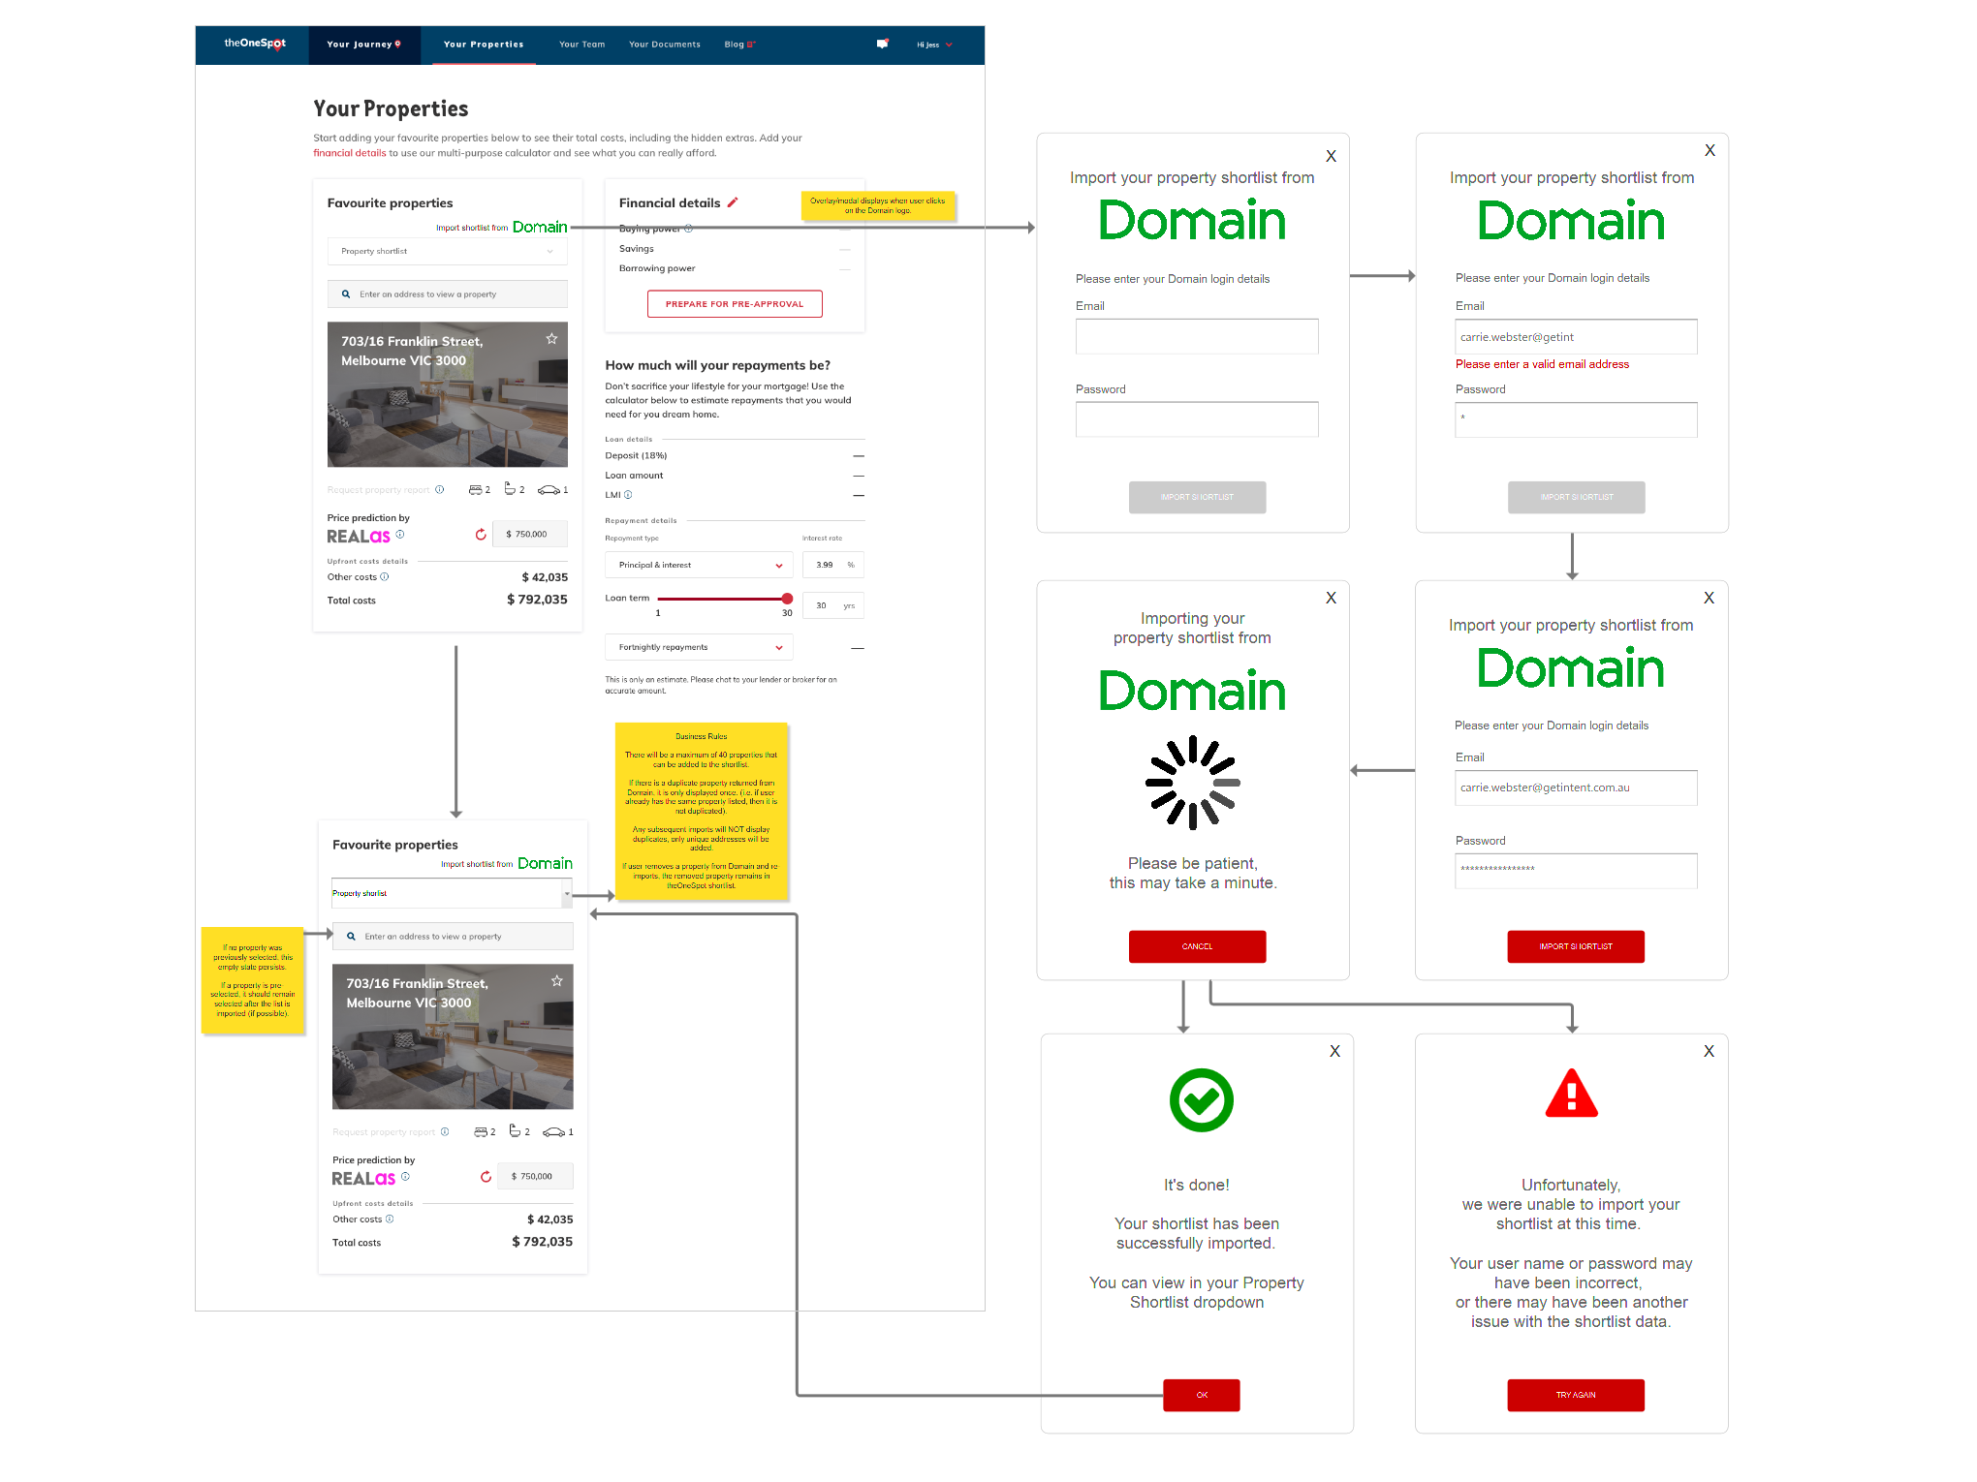The height and width of the screenshot is (1482, 1977).
Task: Click info icon beside lower Other costs
Action: 390,1220
